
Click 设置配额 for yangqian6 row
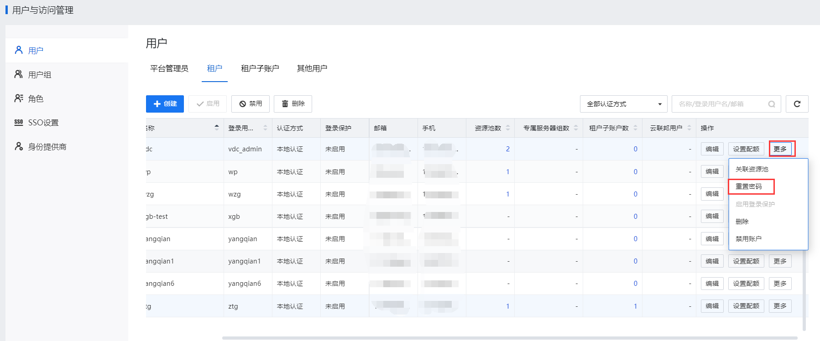(746, 284)
